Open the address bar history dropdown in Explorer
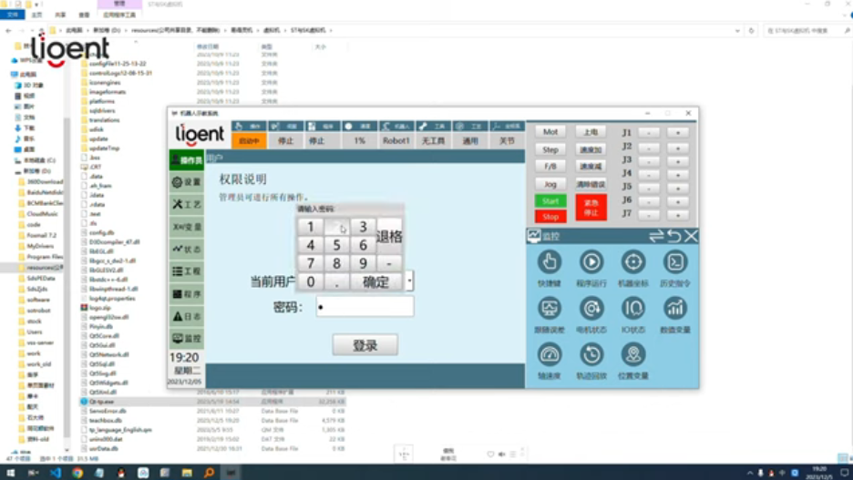Viewport: 853px width, 480px height. [x=737, y=30]
